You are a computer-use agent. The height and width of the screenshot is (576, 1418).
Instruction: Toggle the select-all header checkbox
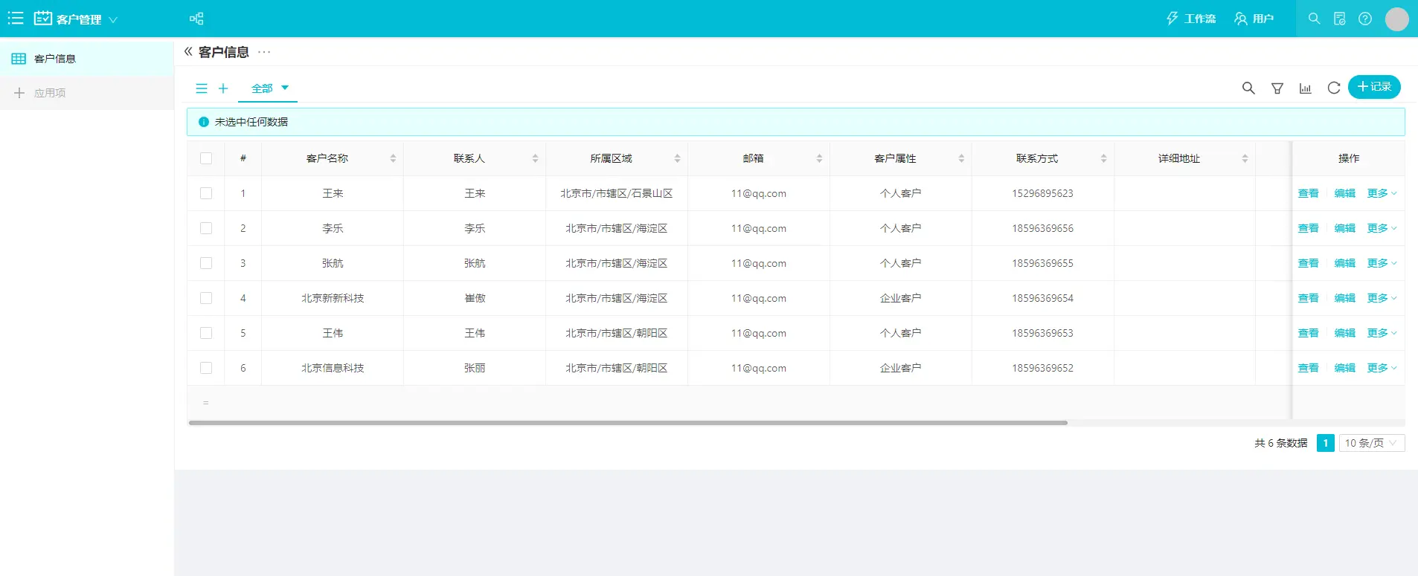(x=206, y=158)
